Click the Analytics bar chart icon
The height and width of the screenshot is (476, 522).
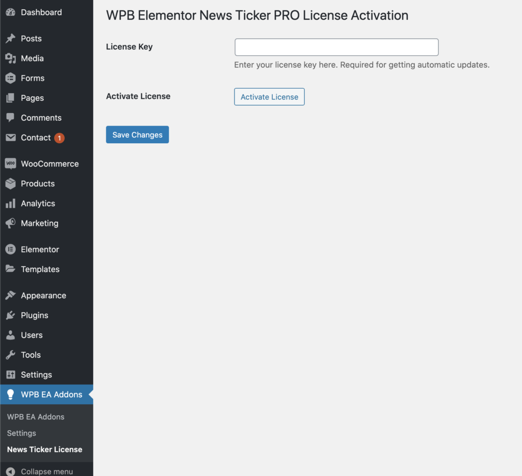10,203
